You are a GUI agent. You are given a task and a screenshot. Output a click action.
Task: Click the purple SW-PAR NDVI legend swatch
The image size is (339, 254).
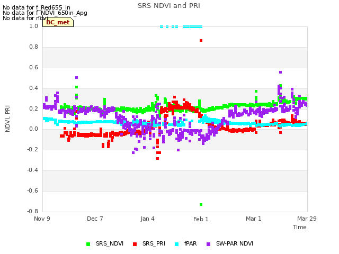(209, 244)
